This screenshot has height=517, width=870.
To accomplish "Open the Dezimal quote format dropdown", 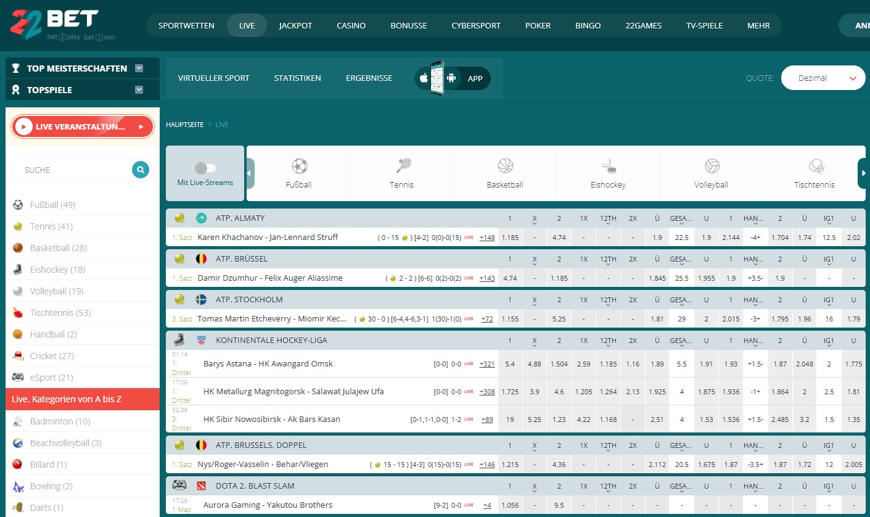I will (823, 78).
